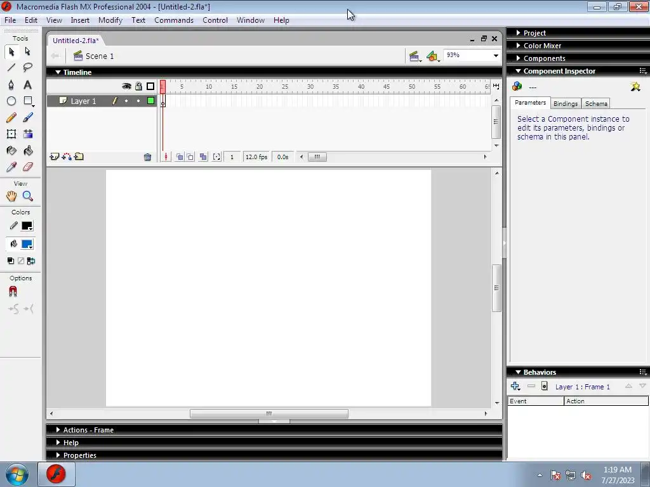Screen dimensions: 650x487
Task: Select the Ink Bottle tool
Action: pyautogui.click(x=11, y=151)
